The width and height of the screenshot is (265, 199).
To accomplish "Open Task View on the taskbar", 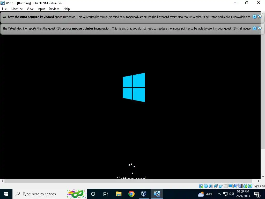I will point(106,194).
